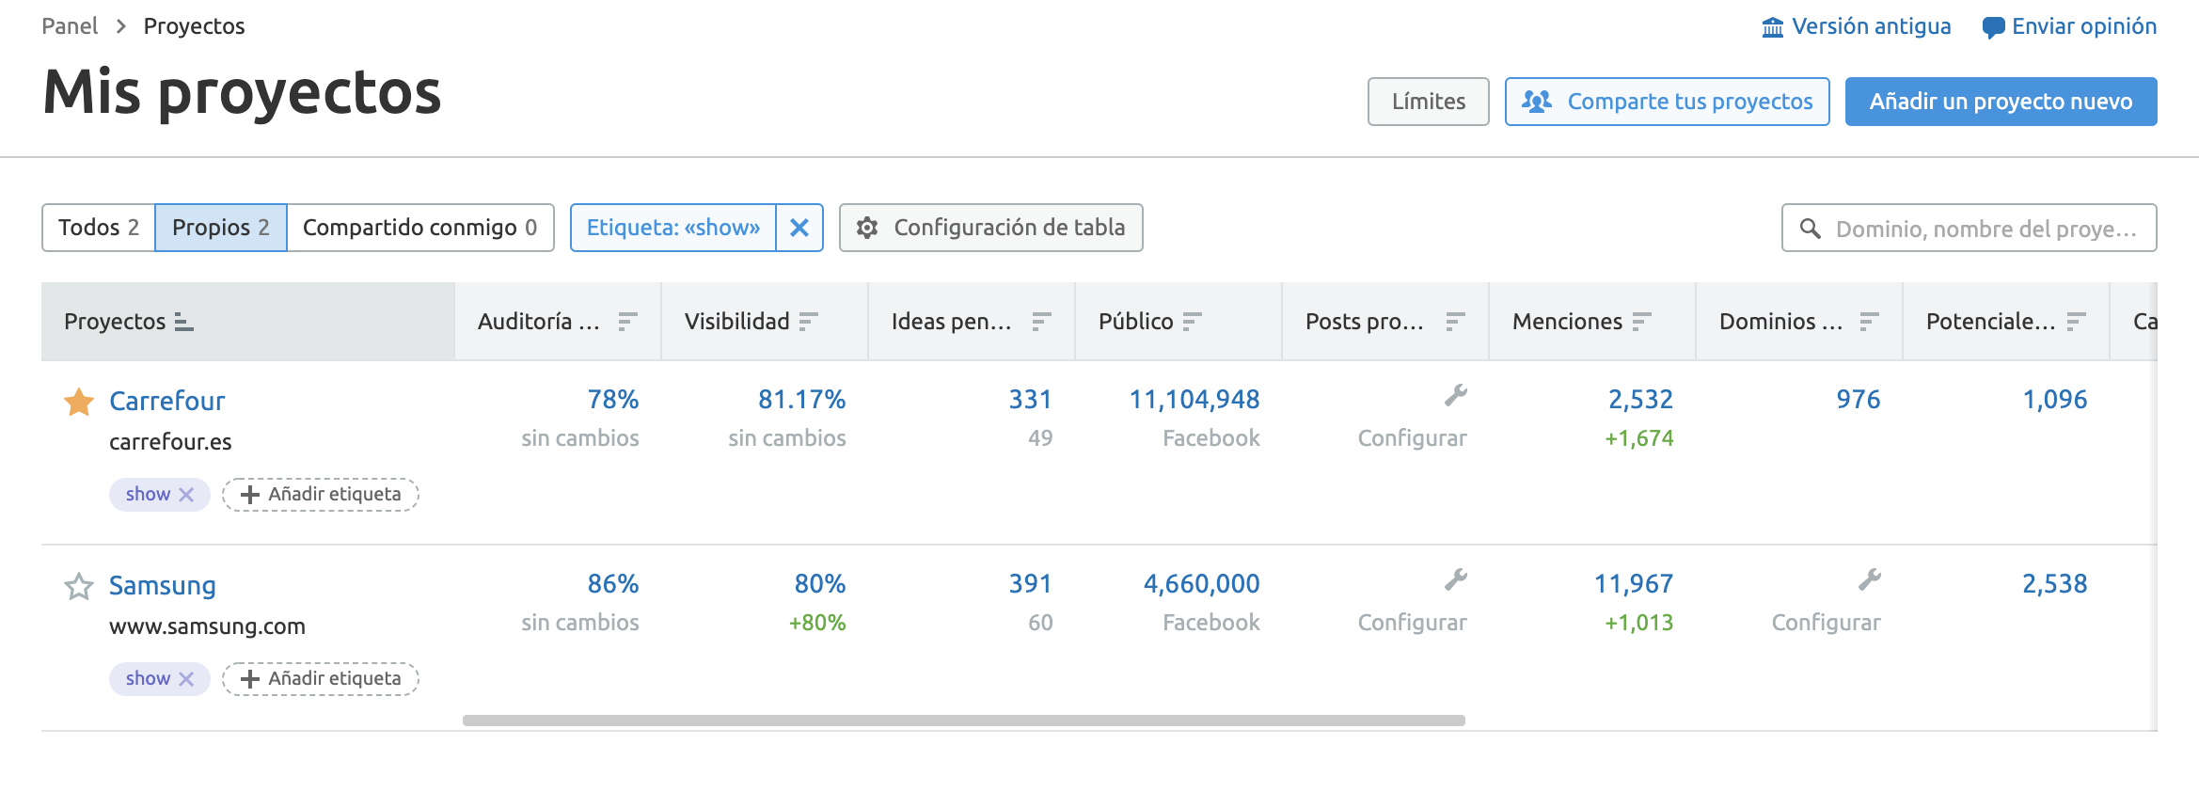
Task: Open the Etiqueta «show» filter
Action: click(673, 228)
